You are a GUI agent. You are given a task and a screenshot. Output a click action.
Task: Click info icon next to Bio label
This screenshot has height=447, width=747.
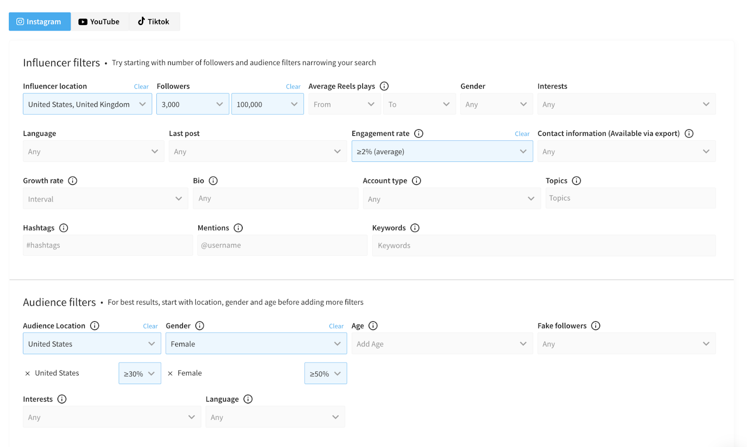[x=213, y=181]
